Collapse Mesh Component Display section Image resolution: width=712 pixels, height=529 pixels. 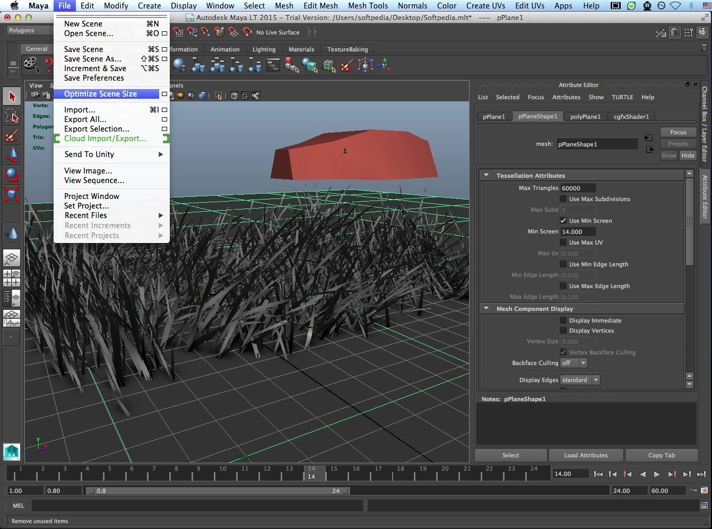(x=486, y=308)
